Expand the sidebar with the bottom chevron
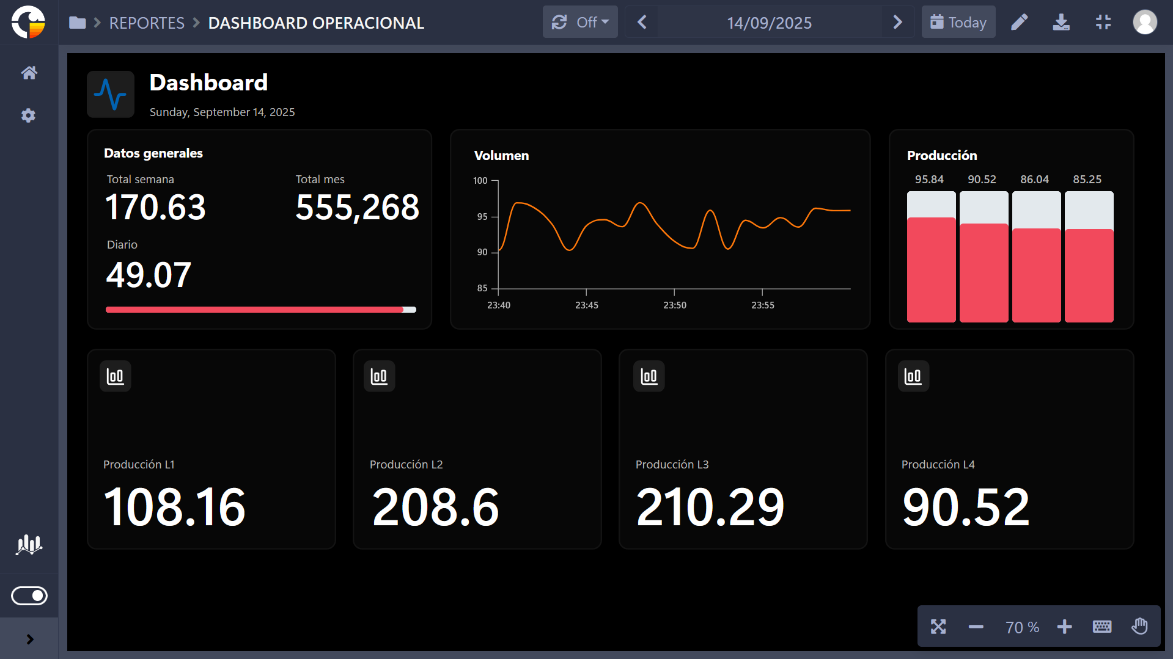The width and height of the screenshot is (1173, 659). (x=29, y=639)
